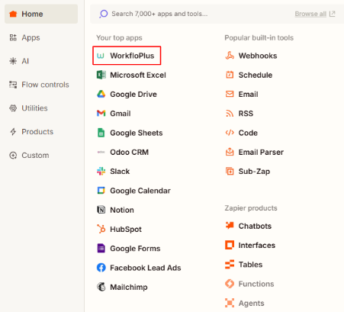Click the Schedule calendar icon
Screen dimensions: 344x312
click(230, 75)
